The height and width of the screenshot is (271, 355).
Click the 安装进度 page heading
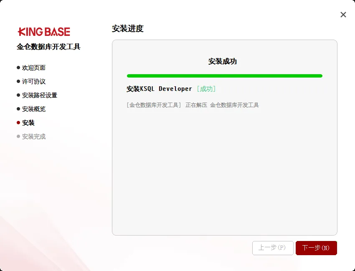tap(128, 29)
